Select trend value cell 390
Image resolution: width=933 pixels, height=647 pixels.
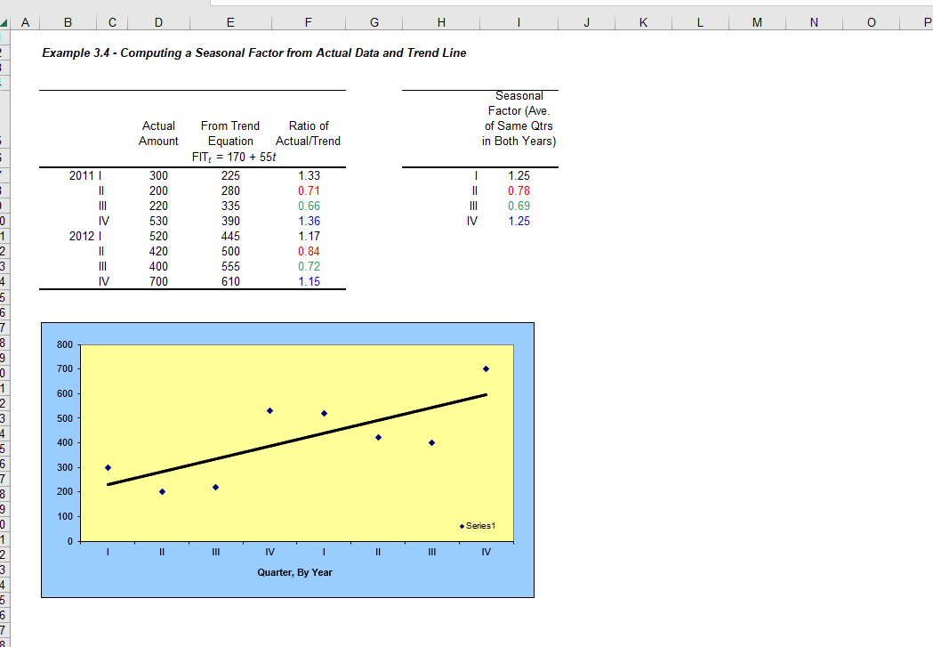click(231, 221)
